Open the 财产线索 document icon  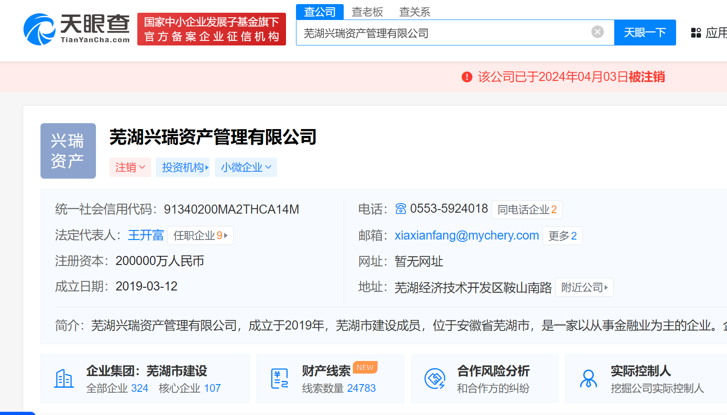(279, 379)
